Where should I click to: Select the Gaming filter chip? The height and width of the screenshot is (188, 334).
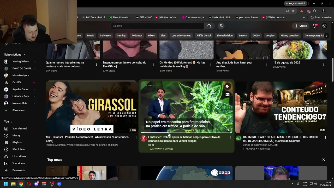tap(121, 36)
